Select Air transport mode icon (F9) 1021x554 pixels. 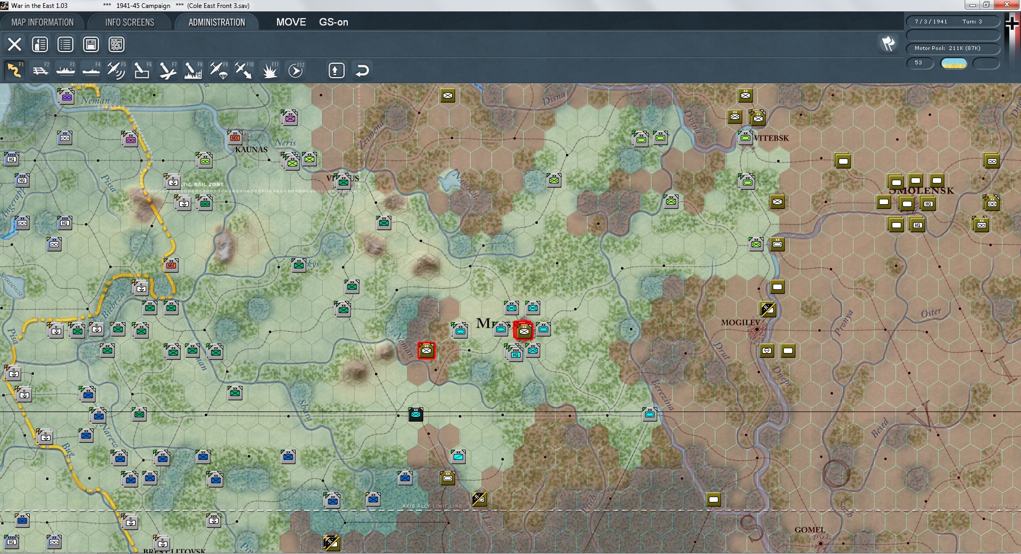point(219,70)
